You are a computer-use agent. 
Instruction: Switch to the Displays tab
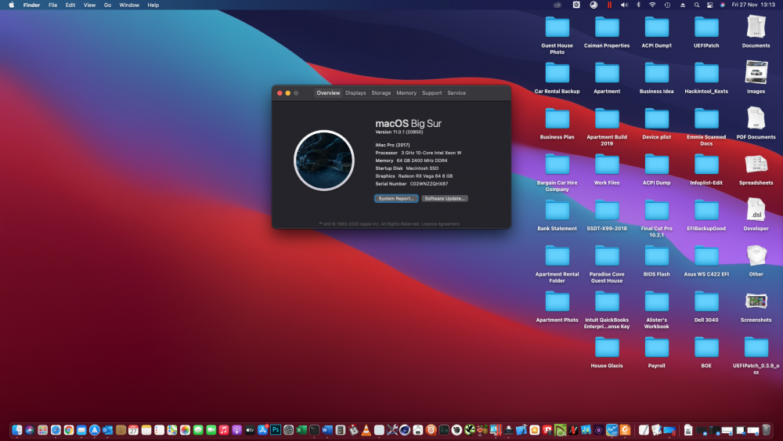coord(355,93)
